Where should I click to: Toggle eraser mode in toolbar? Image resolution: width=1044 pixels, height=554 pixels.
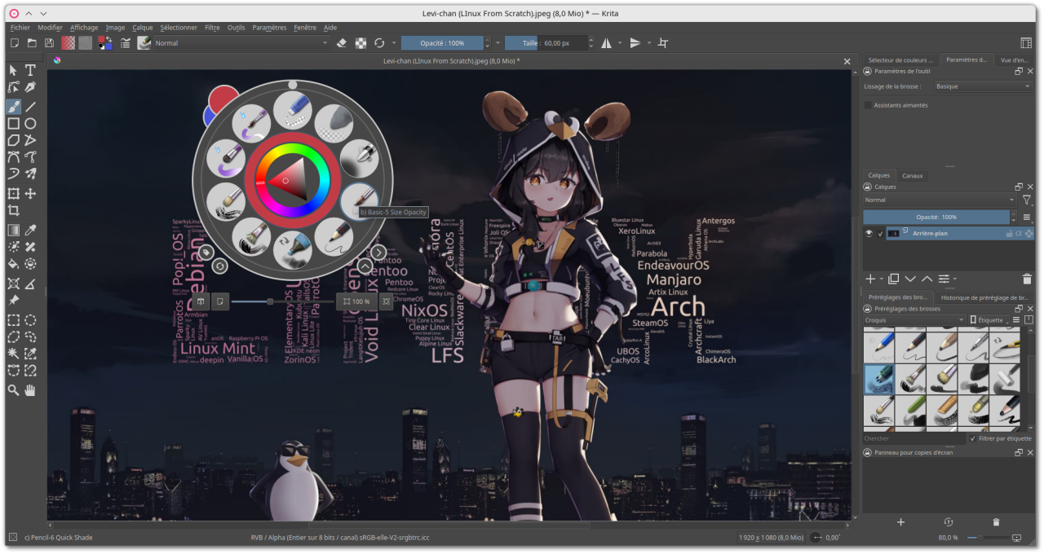[x=343, y=43]
